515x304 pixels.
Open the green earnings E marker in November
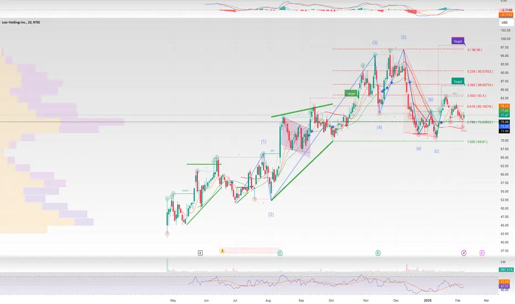point(378,253)
